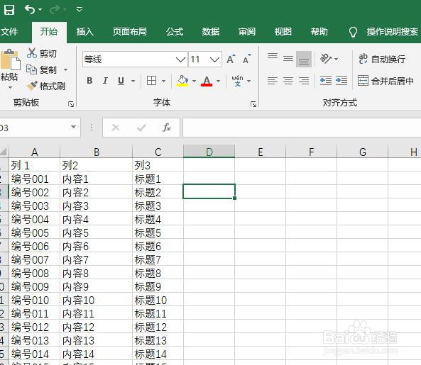
Task: Click the 格式刷 format painter button
Action: (x=45, y=86)
